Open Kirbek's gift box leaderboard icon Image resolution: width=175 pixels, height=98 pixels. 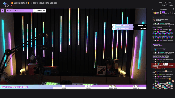(x=154, y=13)
